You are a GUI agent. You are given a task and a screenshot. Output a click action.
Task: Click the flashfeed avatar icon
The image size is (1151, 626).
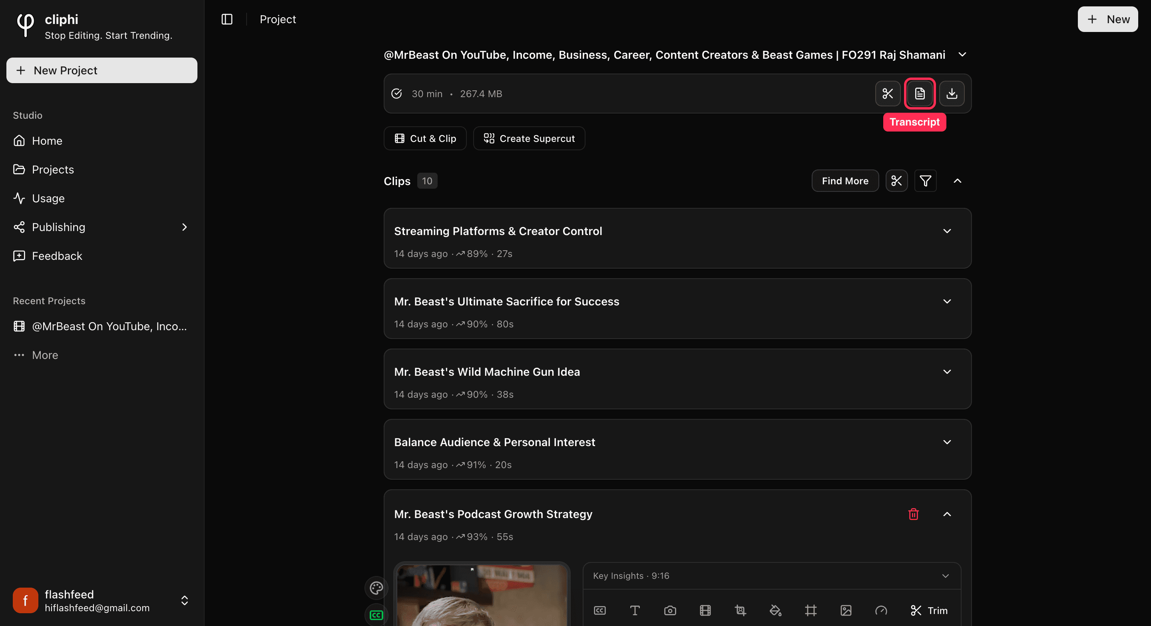pyautogui.click(x=26, y=600)
